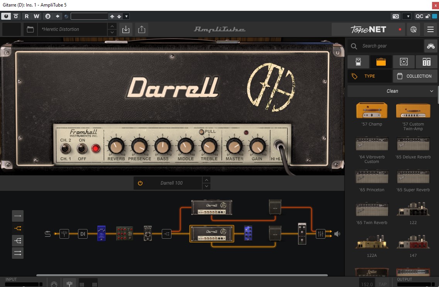Click the save preset download icon
The width and height of the screenshot is (439, 287).
point(125,29)
